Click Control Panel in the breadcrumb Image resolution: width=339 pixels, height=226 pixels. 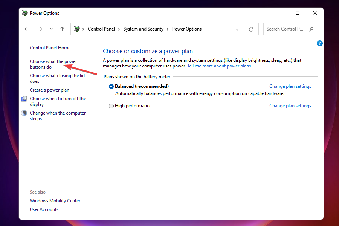click(101, 29)
